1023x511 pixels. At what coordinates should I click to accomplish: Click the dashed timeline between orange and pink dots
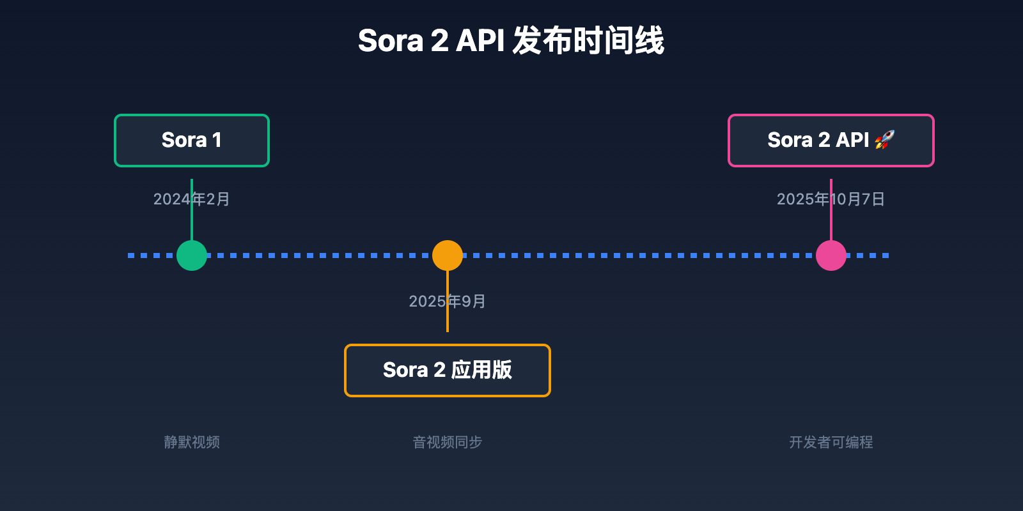(639, 256)
